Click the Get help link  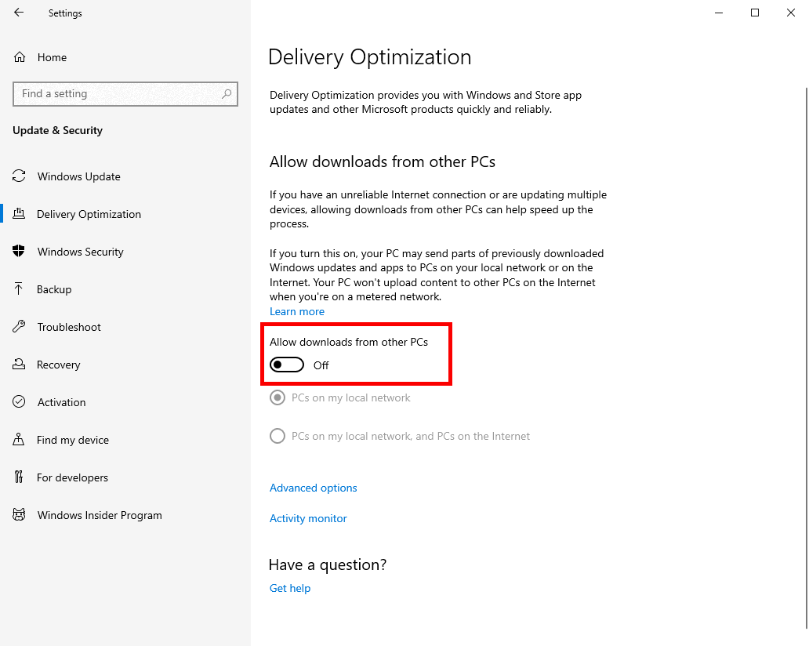290,588
